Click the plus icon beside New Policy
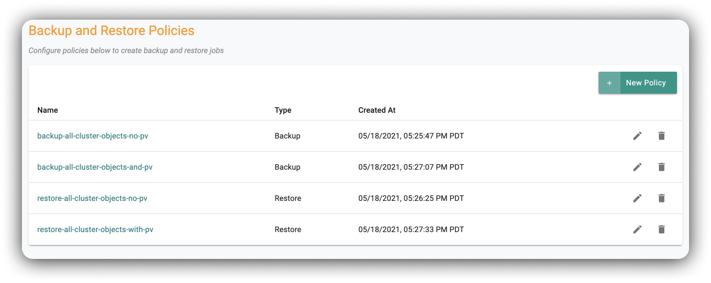This screenshot has width=711, height=283. (x=610, y=83)
